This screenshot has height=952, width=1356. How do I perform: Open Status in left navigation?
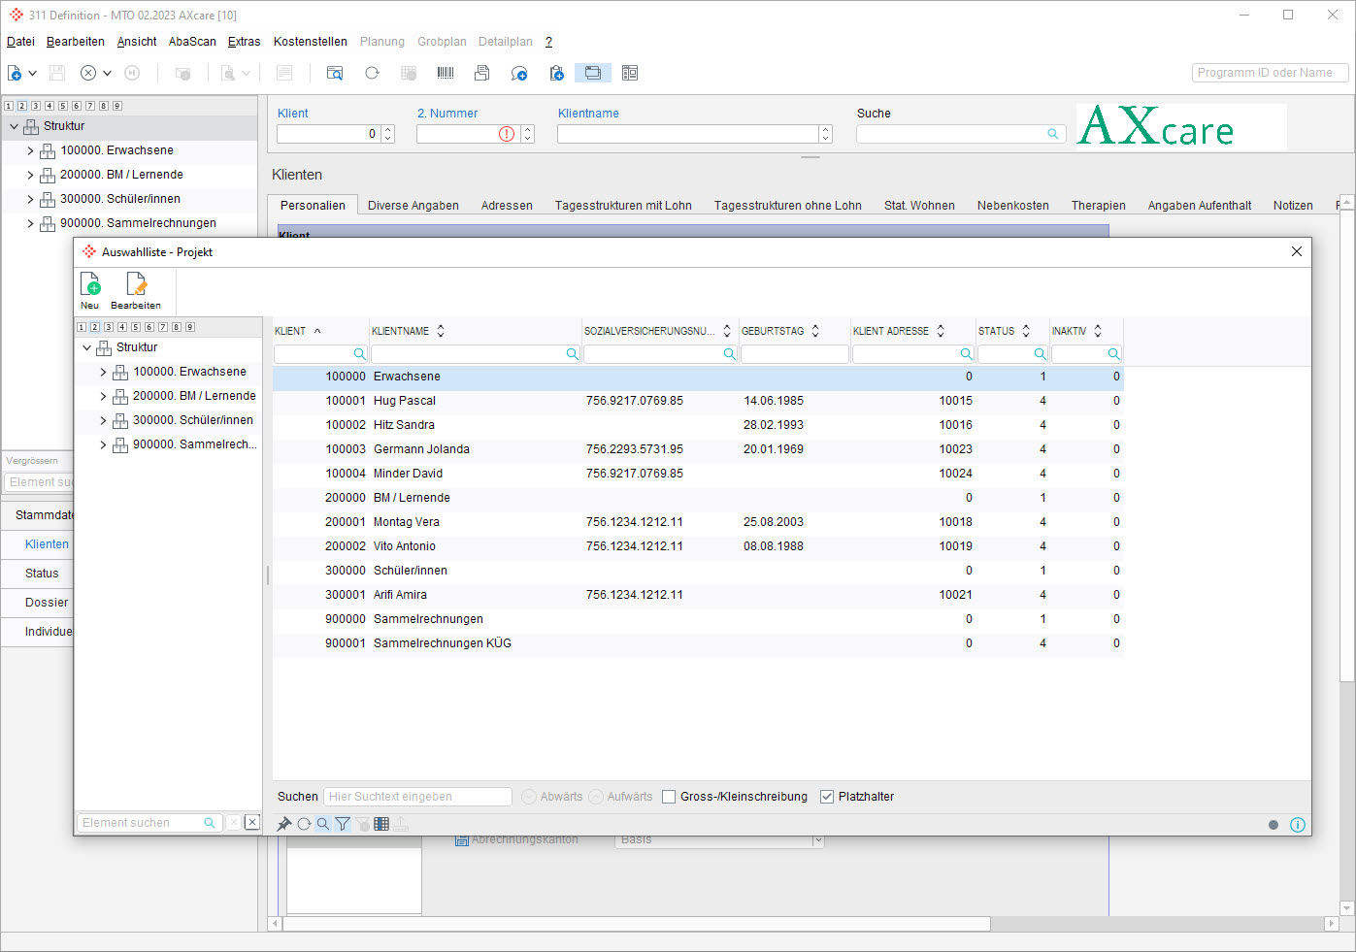[42, 574]
